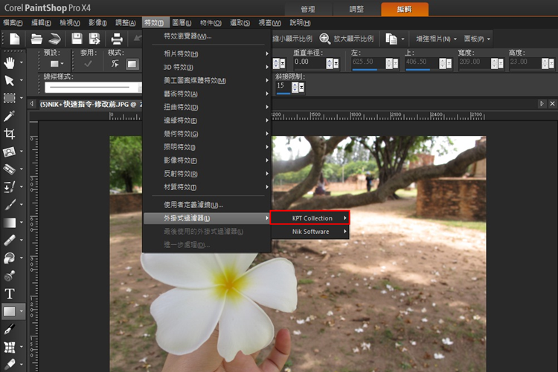The height and width of the screenshot is (372, 558).
Task: Select the Crop tool
Action: point(9,134)
